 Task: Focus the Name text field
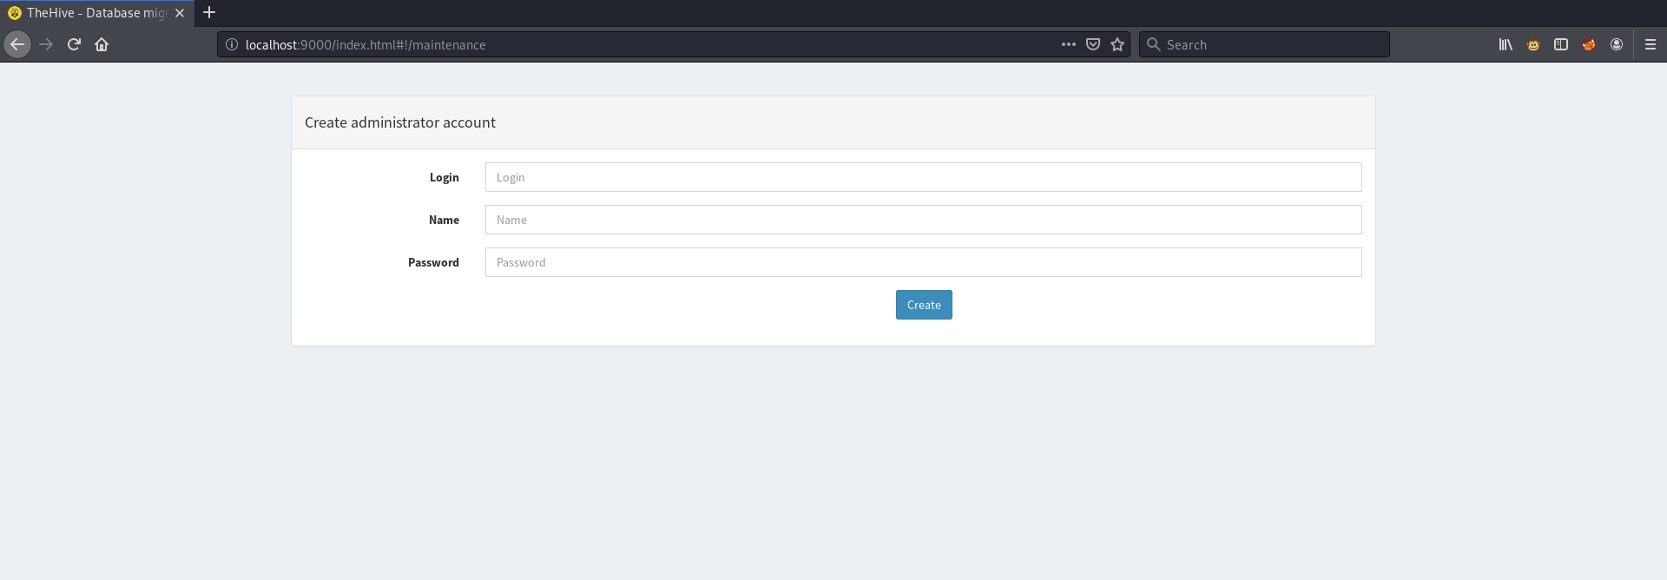pyautogui.click(x=923, y=220)
